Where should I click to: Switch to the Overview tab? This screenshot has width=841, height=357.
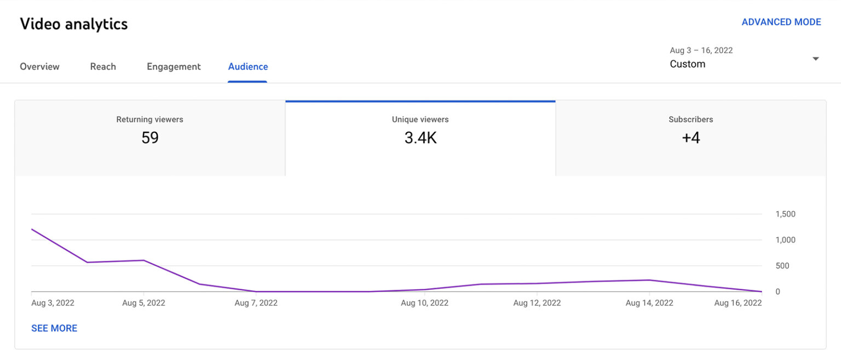pos(39,66)
